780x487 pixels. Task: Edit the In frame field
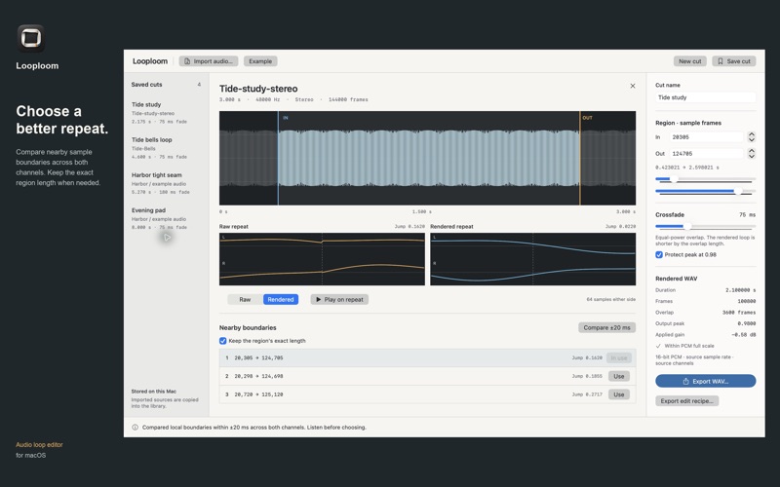706,137
